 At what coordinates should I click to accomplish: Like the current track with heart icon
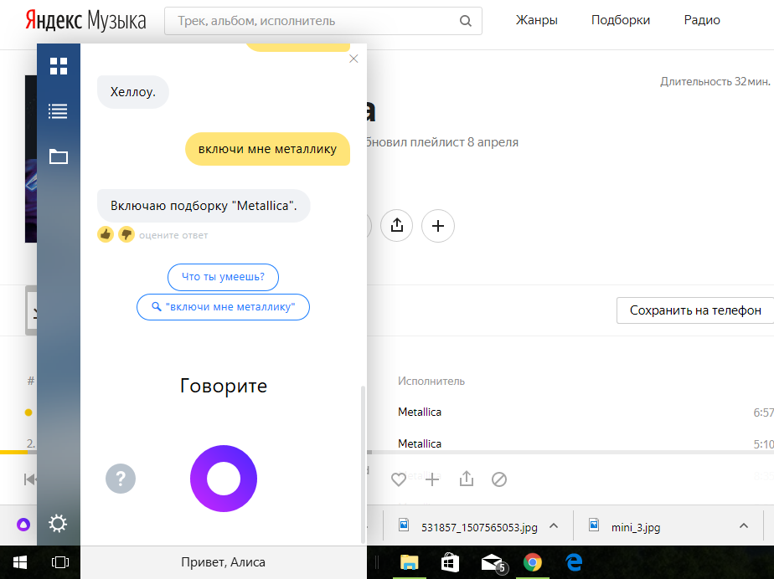point(399,479)
